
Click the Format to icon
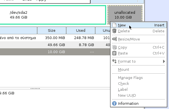click(x=114, y=61)
